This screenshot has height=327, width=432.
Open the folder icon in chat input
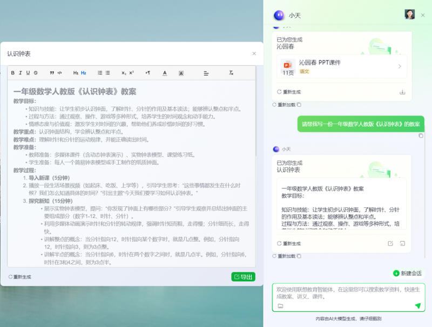pos(280,306)
